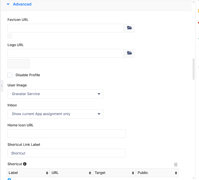
Task: Sort table by URL column arrows
Action: pos(90,173)
